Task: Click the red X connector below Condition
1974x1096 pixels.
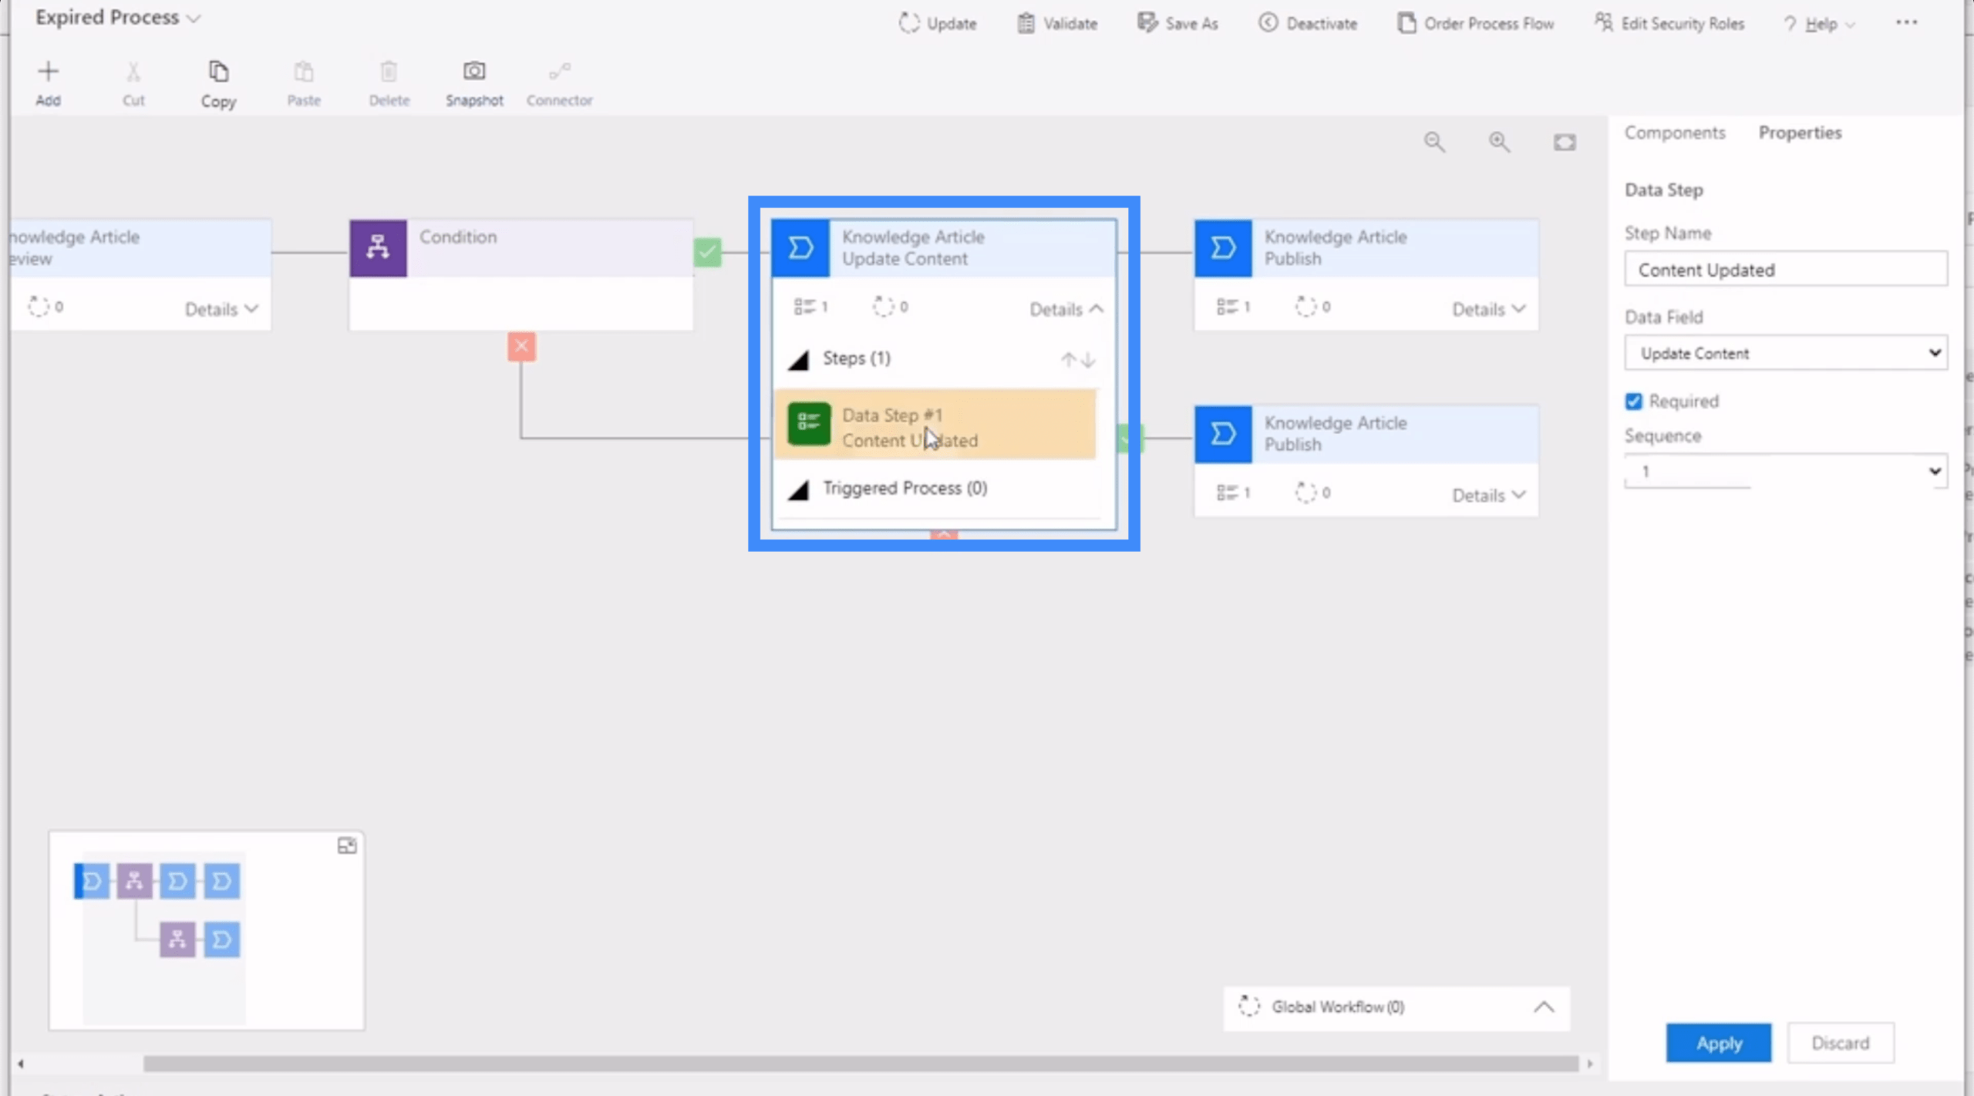Action: (x=521, y=346)
